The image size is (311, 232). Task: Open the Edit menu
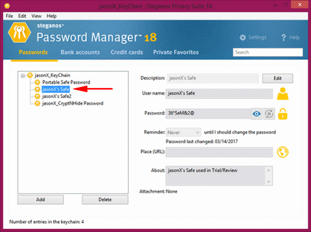pyautogui.click(x=22, y=16)
